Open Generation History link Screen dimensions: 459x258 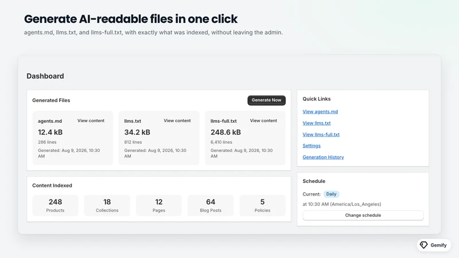coord(323,157)
